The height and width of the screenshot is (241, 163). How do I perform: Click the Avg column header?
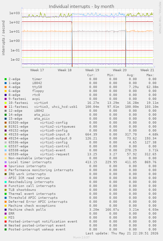point(131,75)
